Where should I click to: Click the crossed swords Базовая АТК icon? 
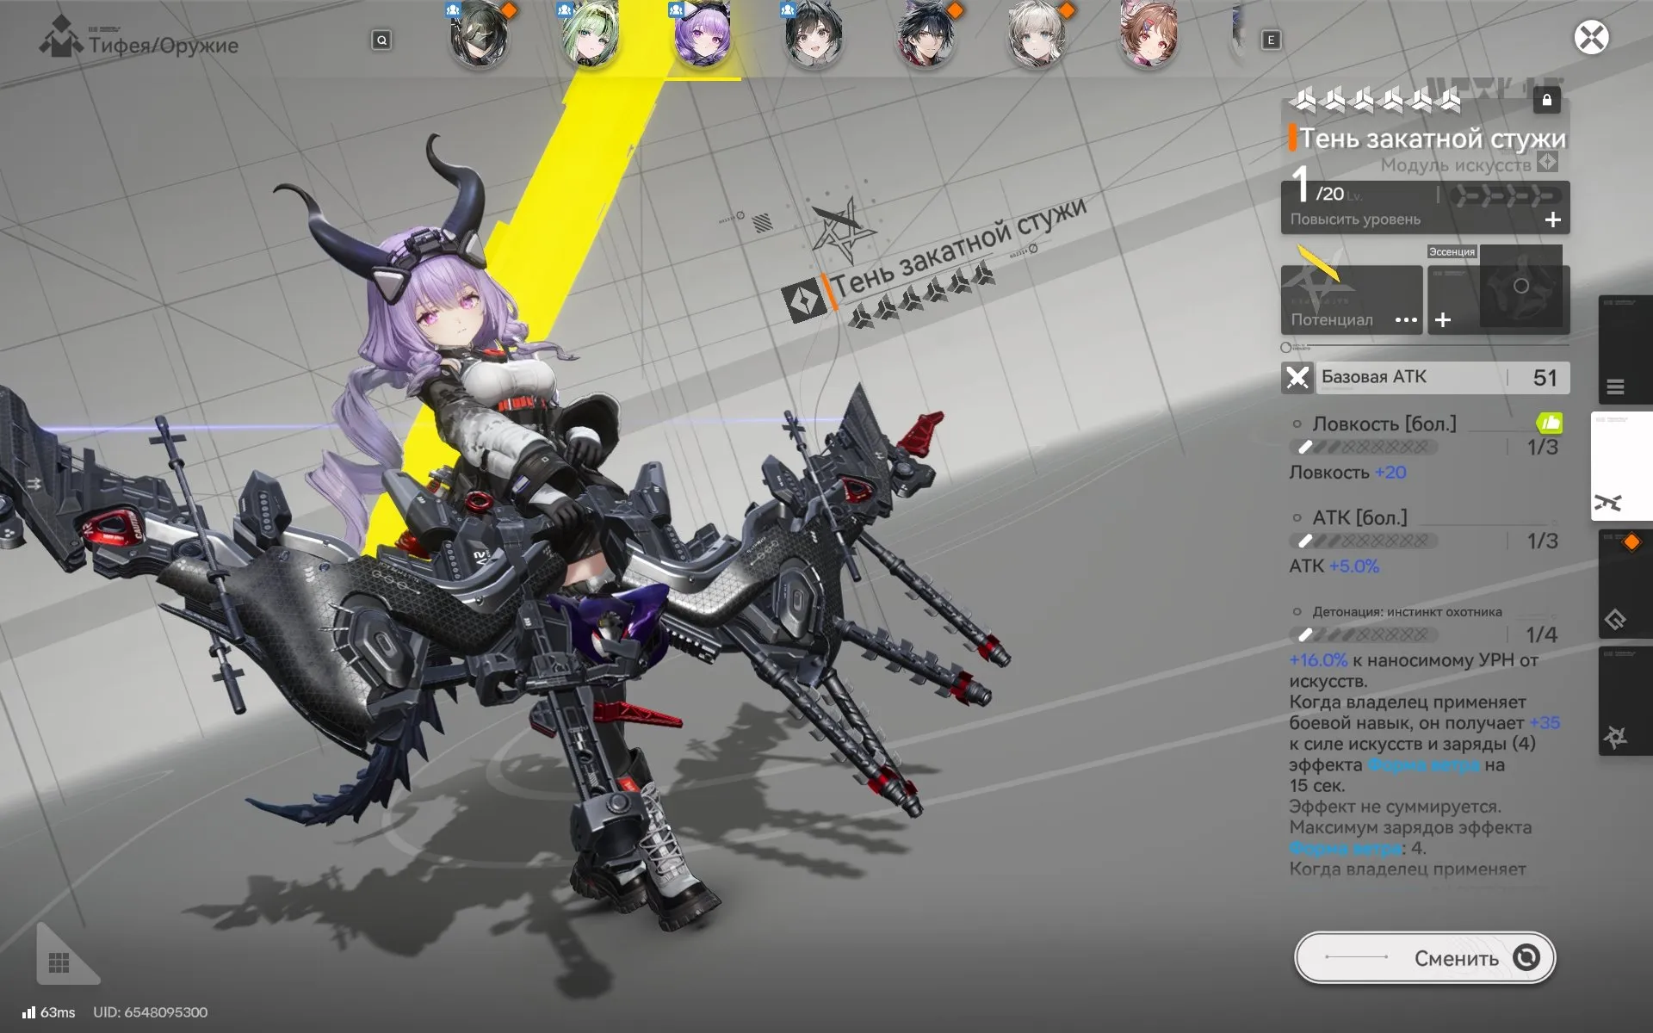[1297, 377]
